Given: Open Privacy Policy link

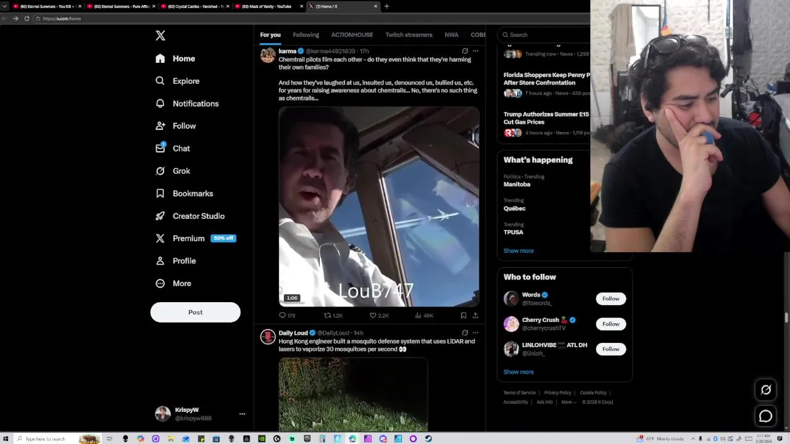Looking at the screenshot, I should [x=557, y=393].
